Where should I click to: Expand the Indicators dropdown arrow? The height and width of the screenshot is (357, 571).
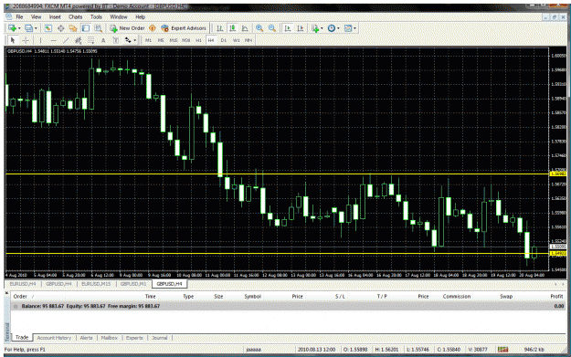(322, 28)
